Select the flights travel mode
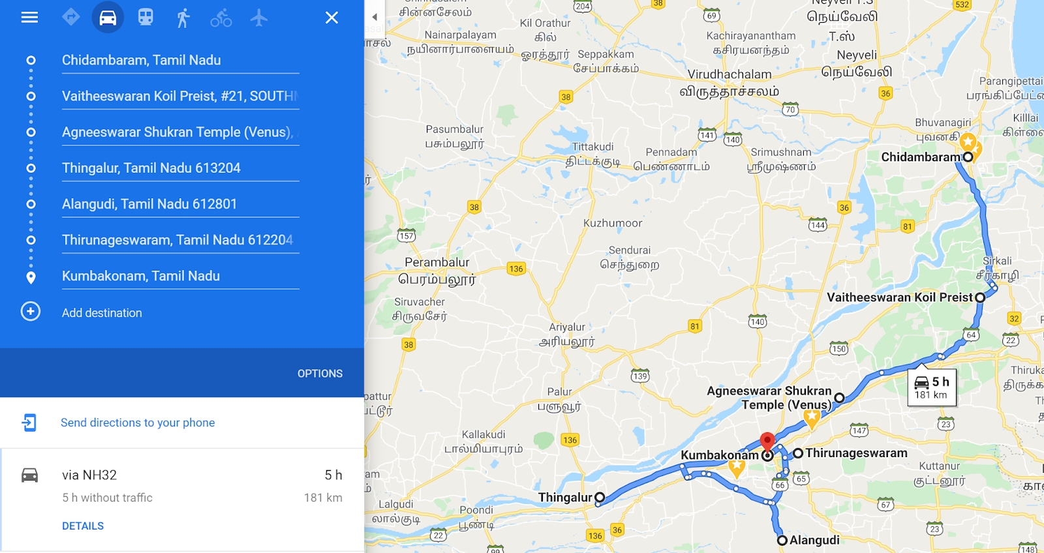The height and width of the screenshot is (553, 1044). (259, 18)
